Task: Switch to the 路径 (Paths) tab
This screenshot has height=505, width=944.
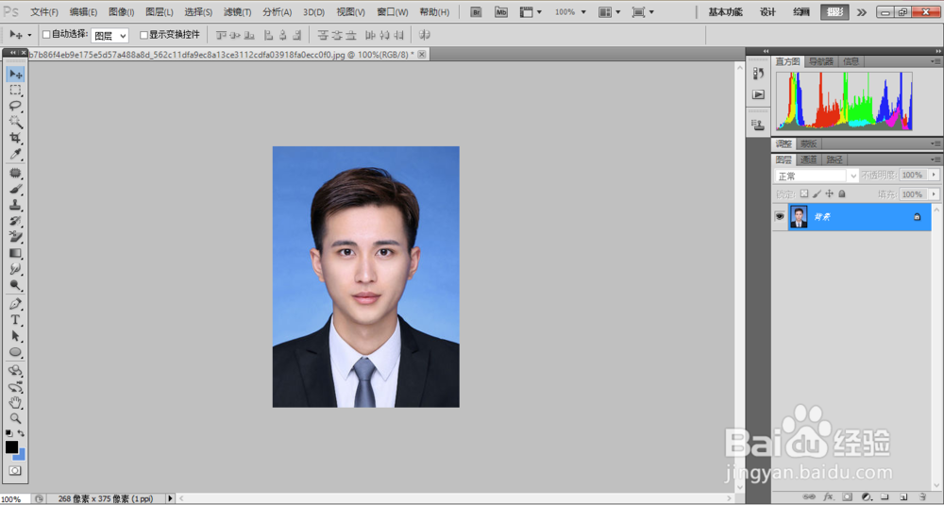Action: (834, 160)
